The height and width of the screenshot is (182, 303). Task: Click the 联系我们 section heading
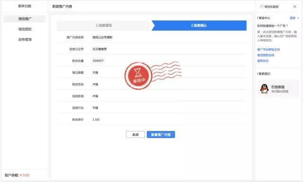(264, 74)
